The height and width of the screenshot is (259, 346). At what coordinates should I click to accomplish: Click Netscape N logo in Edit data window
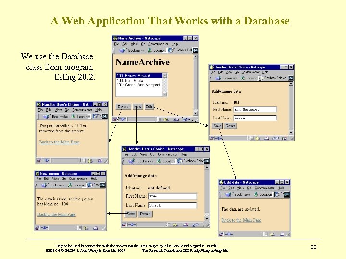tap(287, 194)
